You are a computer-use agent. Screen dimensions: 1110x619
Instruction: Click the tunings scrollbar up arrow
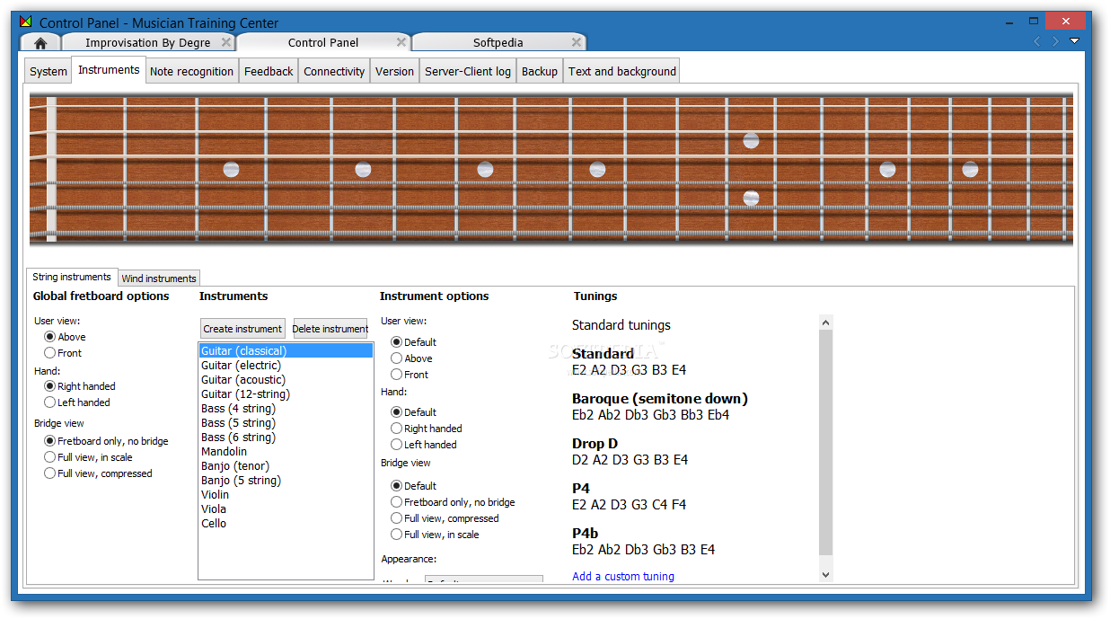pos(826,321)
